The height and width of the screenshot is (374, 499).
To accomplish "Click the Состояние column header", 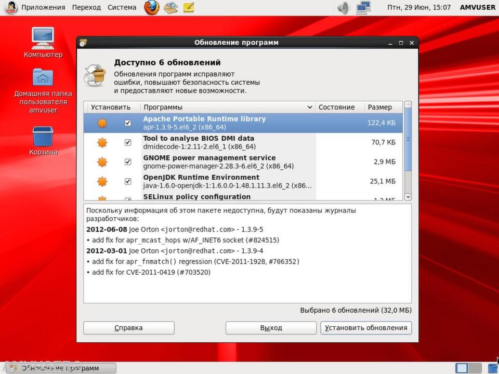I will pyautogui.click(x=339, y=107).
